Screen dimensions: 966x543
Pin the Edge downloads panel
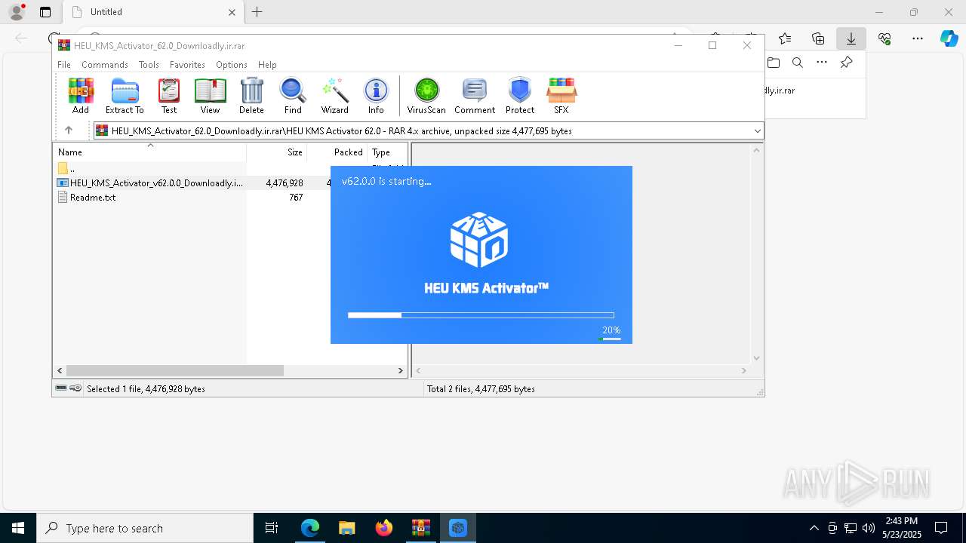846,63
